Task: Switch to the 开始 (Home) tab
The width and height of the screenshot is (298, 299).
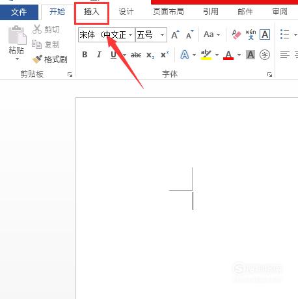Action: click(x=57, y=12)
